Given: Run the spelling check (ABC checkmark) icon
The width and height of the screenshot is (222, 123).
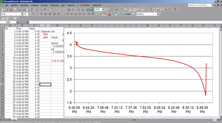Looking at the screenshot, I should (x=32, y=10).
